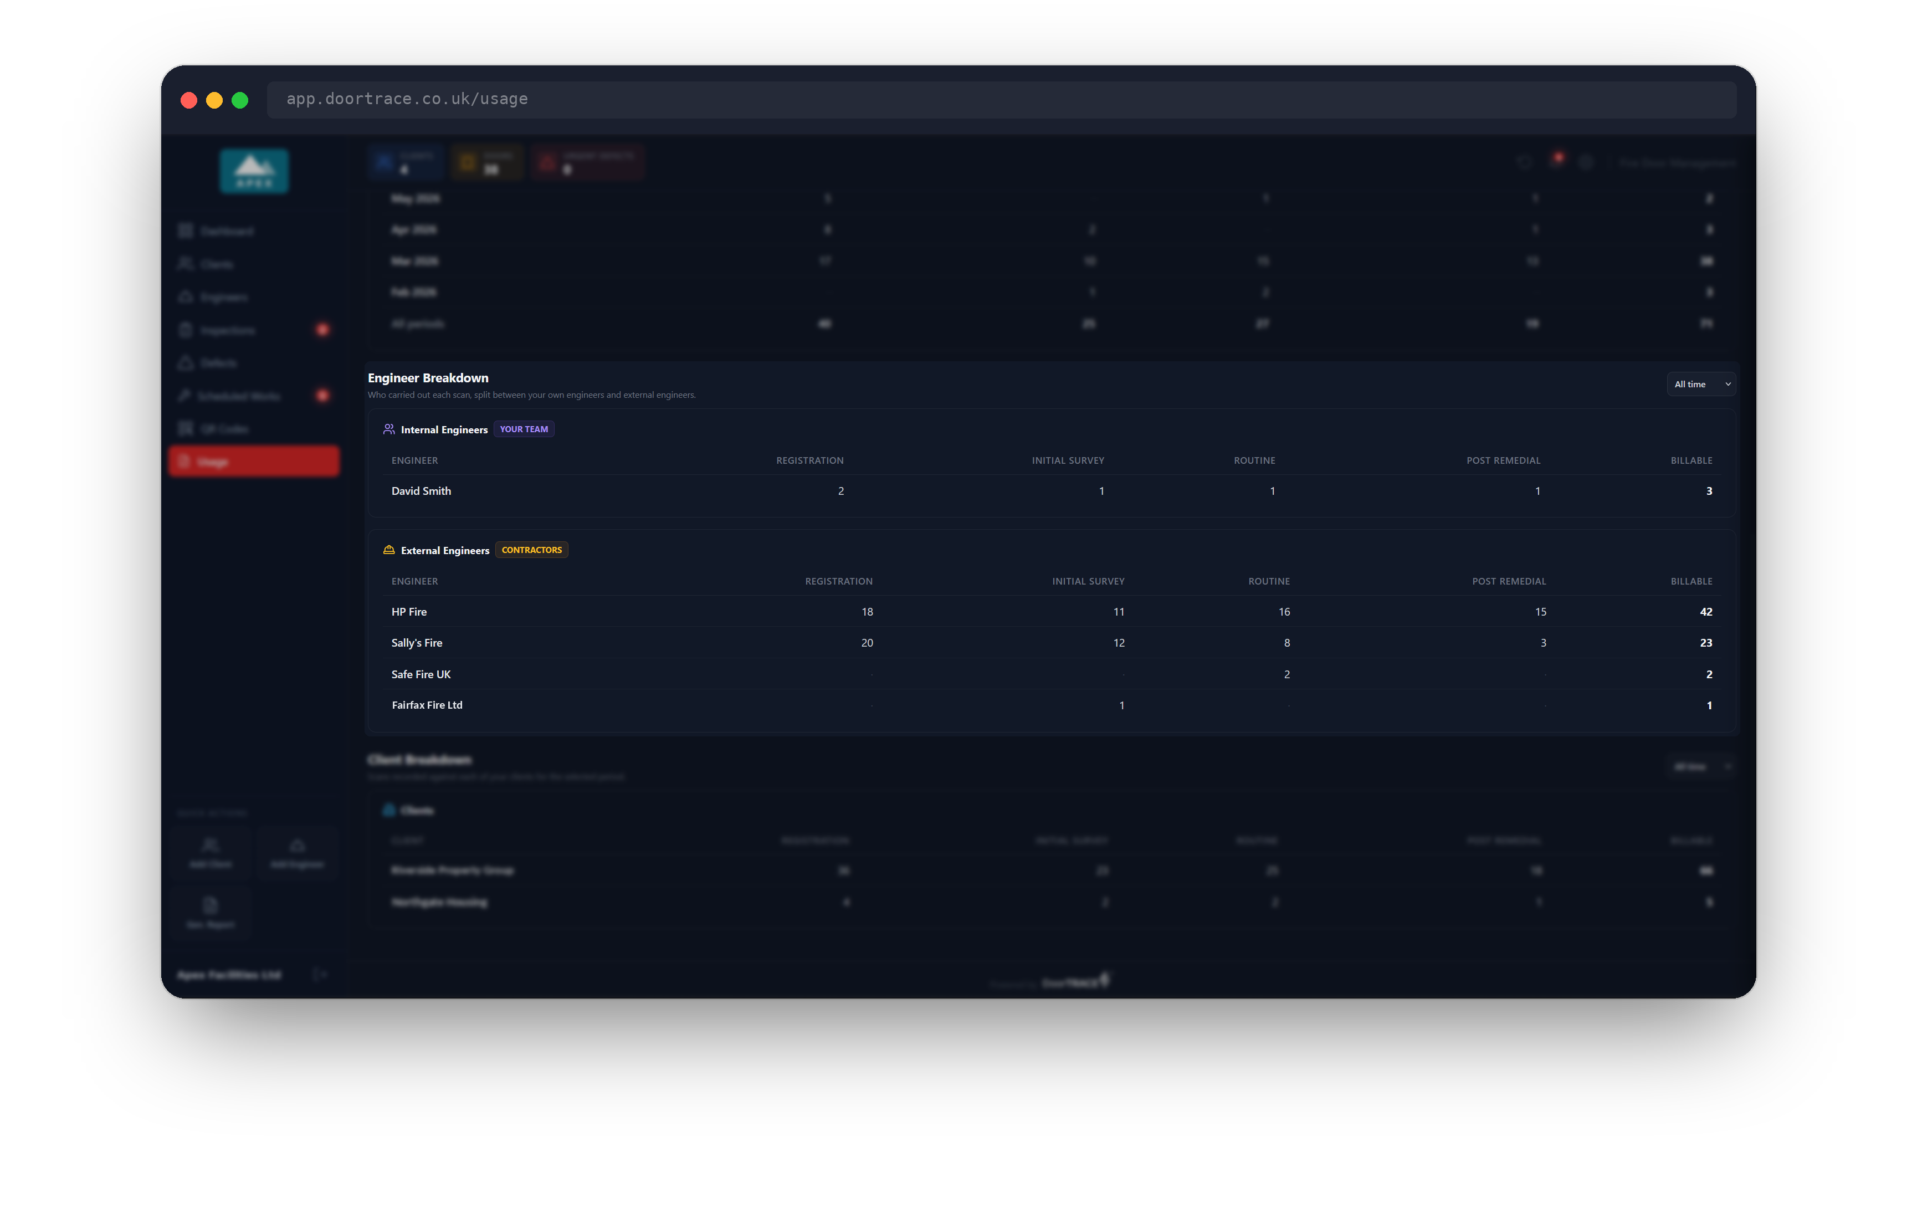Open the Client Breakdown period dropdown
Screen dimensions: 1917x1229
[x=1700, y=766]
